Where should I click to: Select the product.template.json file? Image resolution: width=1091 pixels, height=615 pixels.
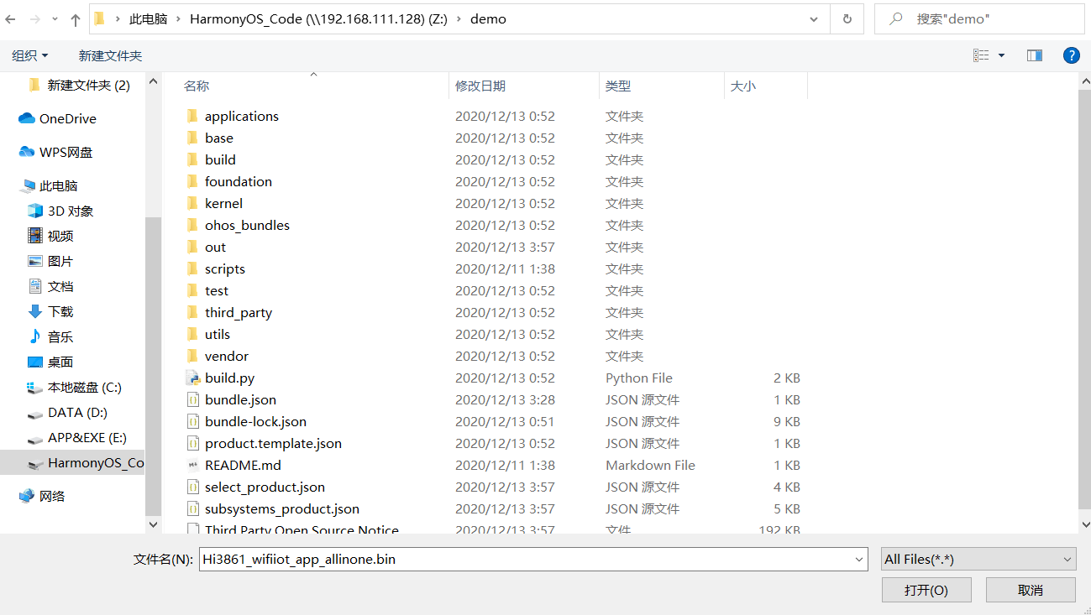click(273, 444)
